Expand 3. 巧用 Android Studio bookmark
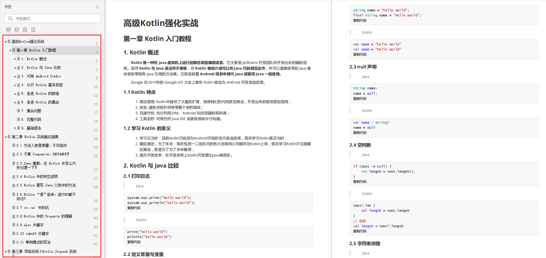The height and width of the screenshot is (258, 546). [x=15, y=76]
